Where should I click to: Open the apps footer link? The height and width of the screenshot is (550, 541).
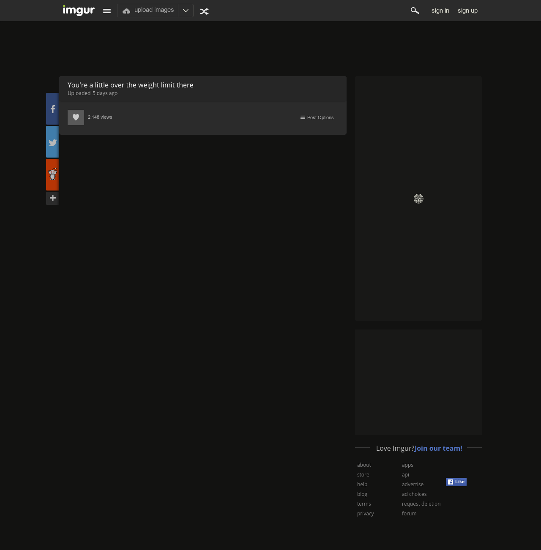(x=407, y=465)
